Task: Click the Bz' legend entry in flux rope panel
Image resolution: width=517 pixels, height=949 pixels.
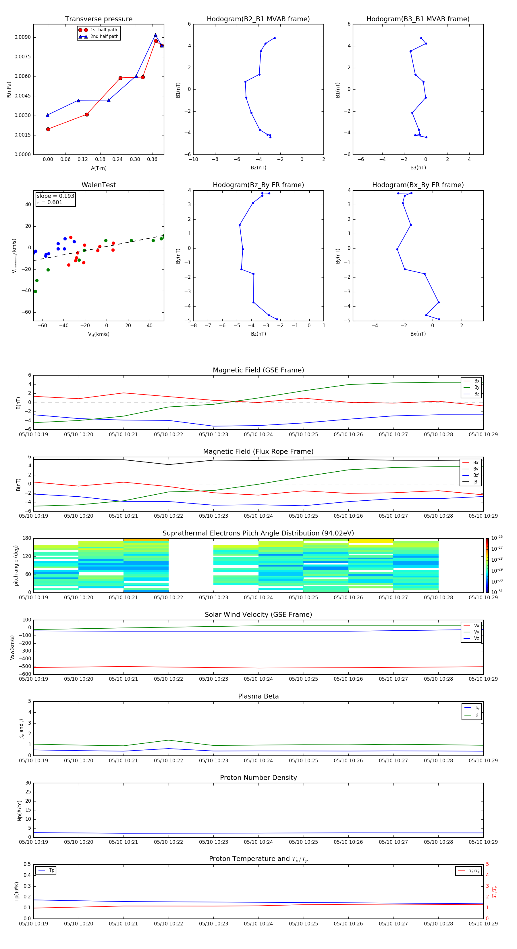Action: [471, 475]
